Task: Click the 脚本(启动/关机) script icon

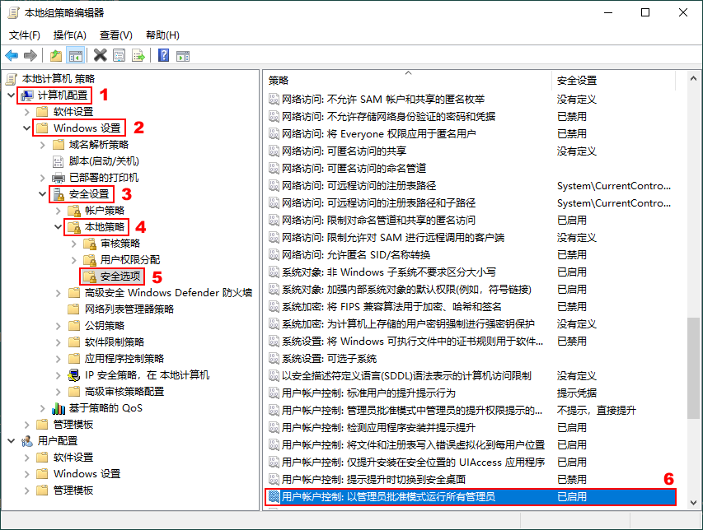Action: (x=59, y=161)
